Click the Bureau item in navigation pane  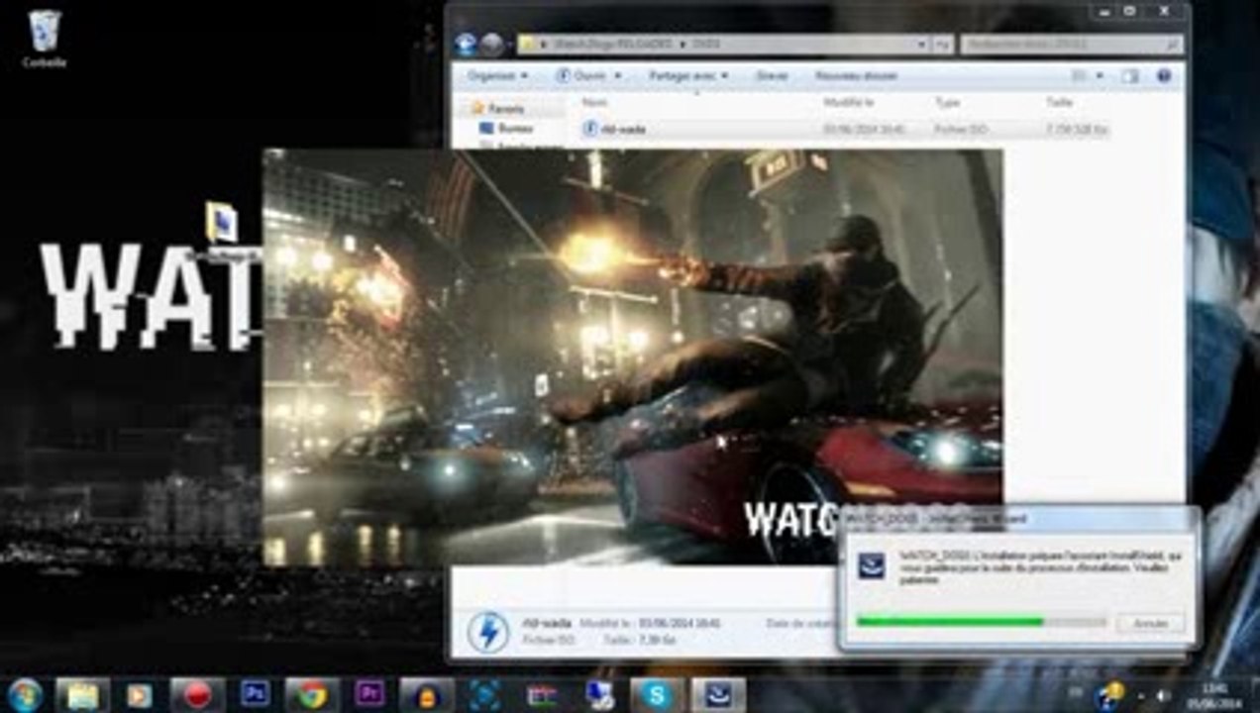point(506,128)
